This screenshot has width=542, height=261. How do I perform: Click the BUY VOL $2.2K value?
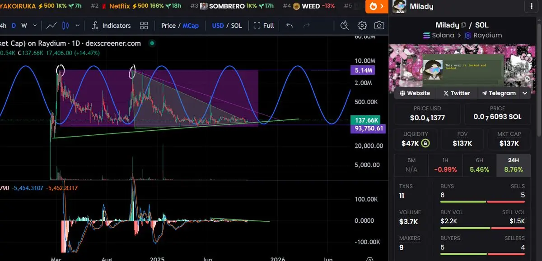(449, 221)
